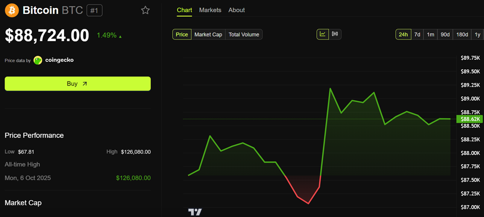Add Bitcoin to favorites with star icon

coord(145,10)
